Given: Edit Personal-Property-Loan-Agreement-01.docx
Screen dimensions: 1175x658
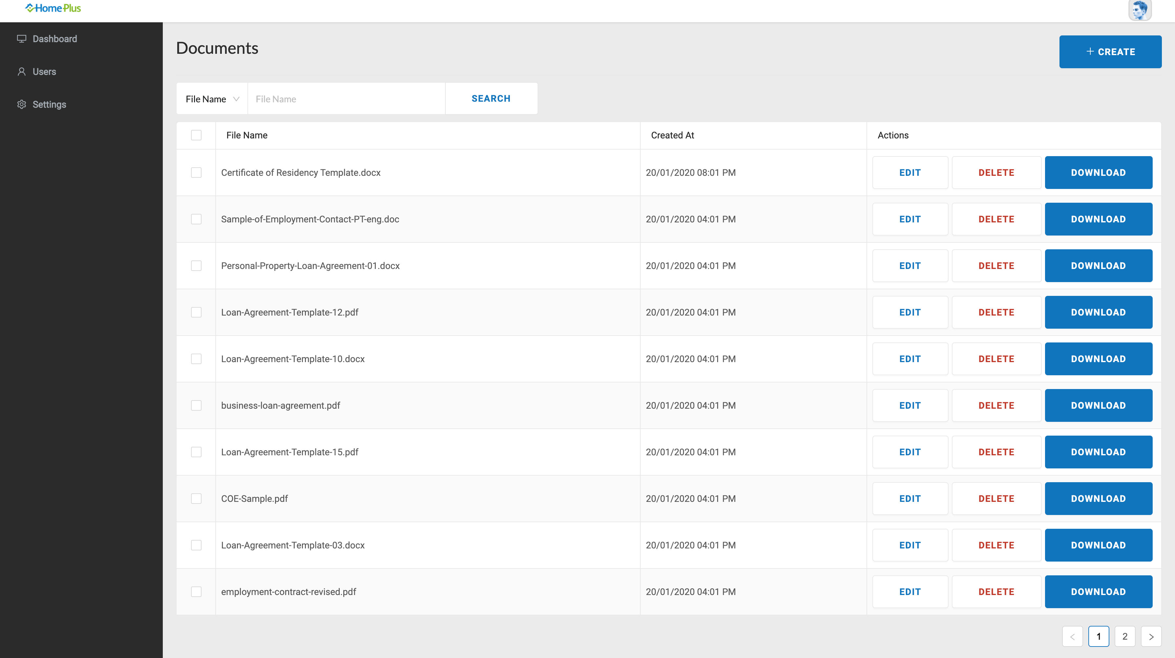Looking at the screenshot, I should pos(910,265).
